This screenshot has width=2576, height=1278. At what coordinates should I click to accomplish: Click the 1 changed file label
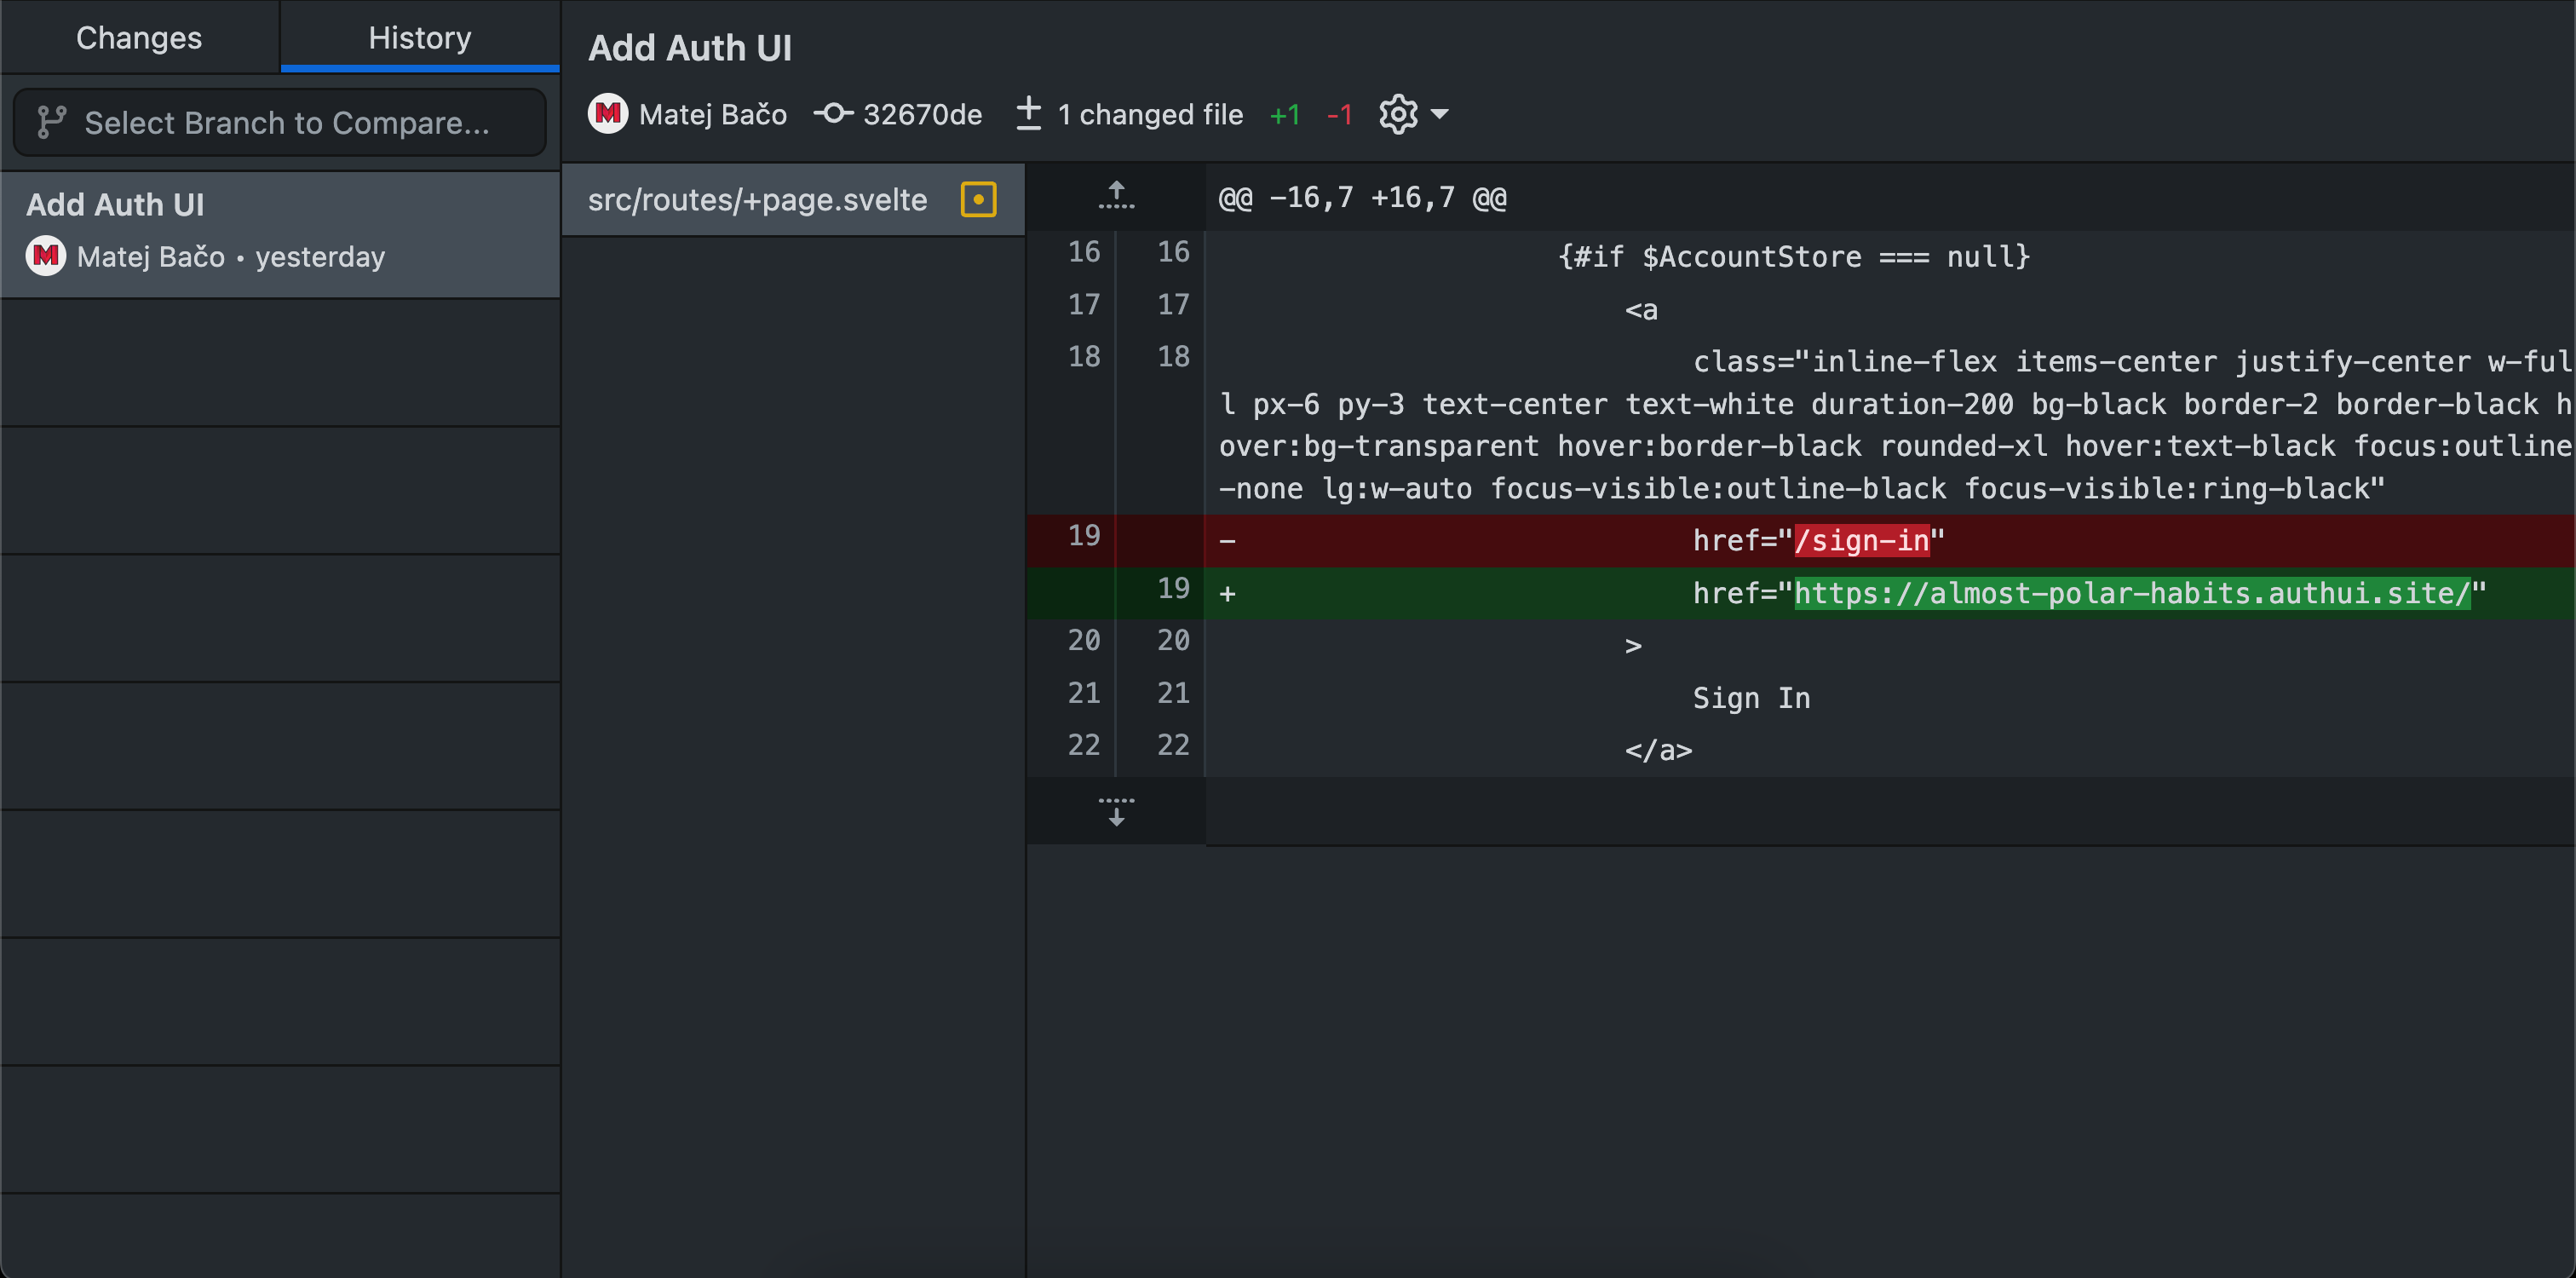pyautogui.click(x=1150, y=114)
